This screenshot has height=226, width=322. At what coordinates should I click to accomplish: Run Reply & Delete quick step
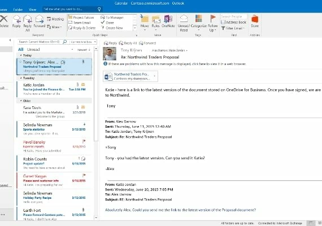tap(82, 28)
